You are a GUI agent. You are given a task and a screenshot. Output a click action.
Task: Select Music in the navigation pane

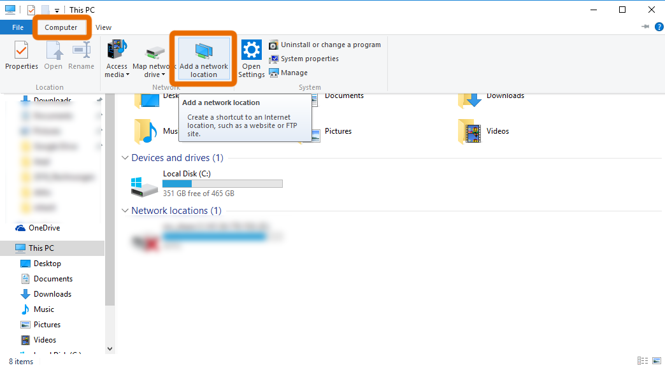[x=43, y=309]
